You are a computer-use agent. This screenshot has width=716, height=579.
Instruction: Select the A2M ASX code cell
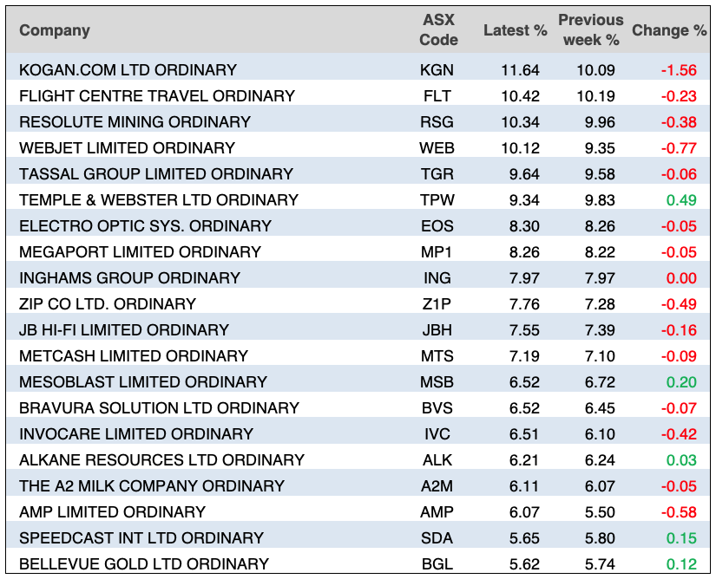pyautogui.click(x=437, y=485)
